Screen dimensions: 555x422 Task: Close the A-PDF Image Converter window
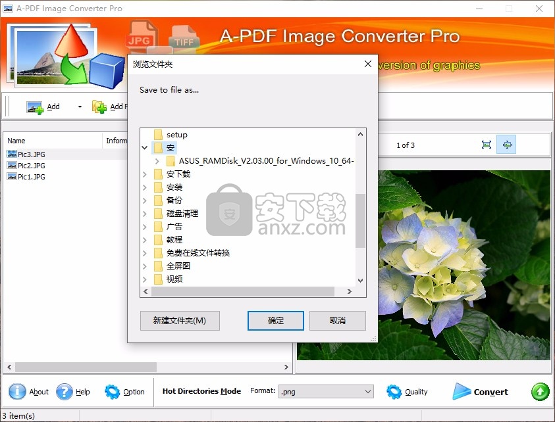539,9
